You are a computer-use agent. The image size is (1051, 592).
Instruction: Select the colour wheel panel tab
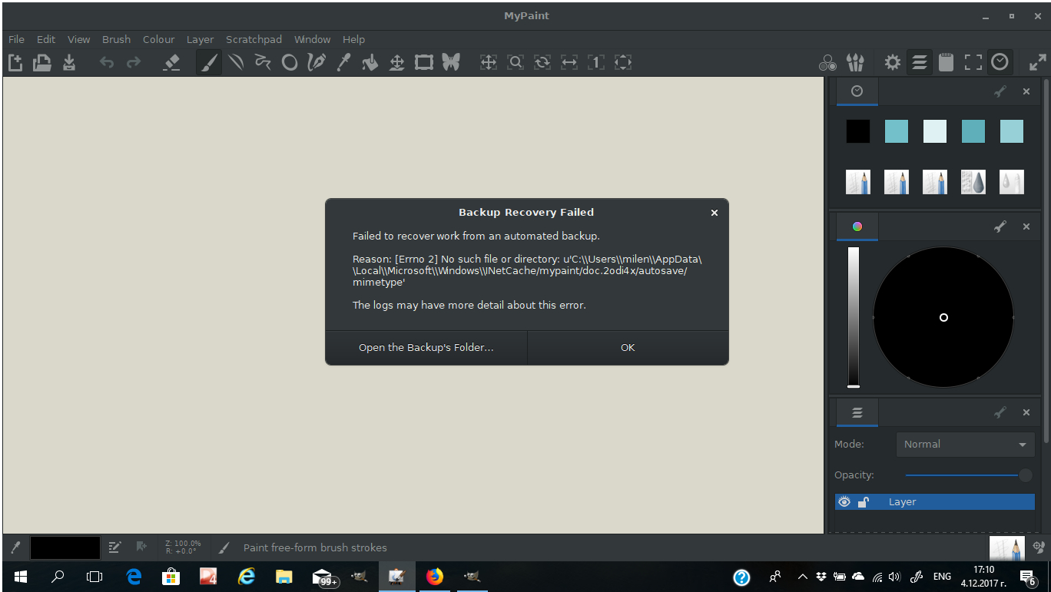[x=857, y=227]
